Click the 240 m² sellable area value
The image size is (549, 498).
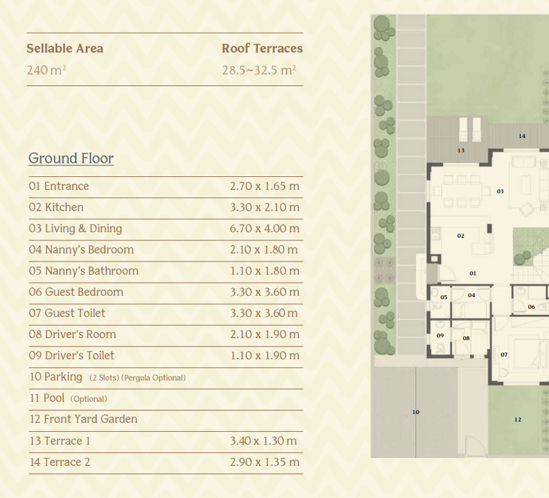pyautogui.click(x=46, y=70)
